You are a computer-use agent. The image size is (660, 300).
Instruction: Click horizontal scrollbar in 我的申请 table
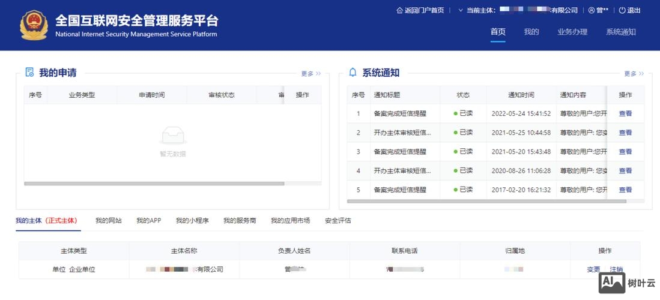tap(154, 184)
